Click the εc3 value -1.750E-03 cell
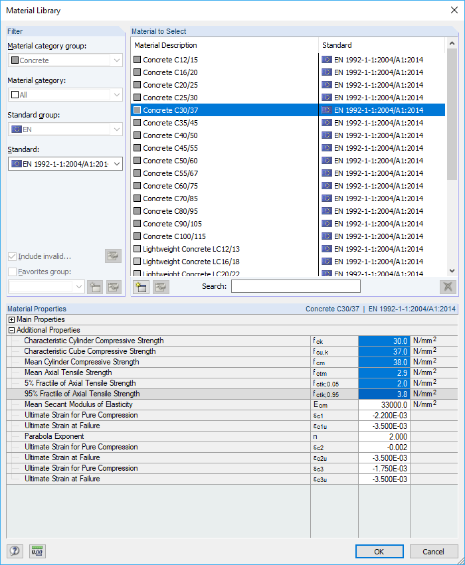The width and height of the screenshot is (465, 565). click(384, 469)
